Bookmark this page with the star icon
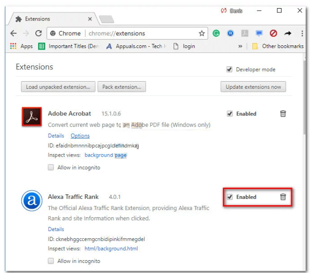 (x=202, y=33)
